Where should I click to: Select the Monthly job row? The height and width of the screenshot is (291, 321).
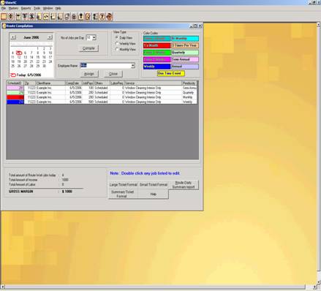[x=102, y=97]
